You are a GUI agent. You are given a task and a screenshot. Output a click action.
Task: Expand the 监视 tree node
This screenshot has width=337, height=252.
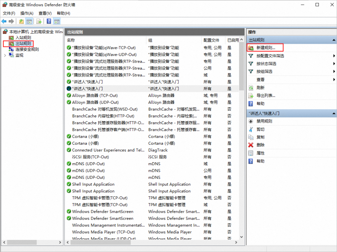point(5,55)
